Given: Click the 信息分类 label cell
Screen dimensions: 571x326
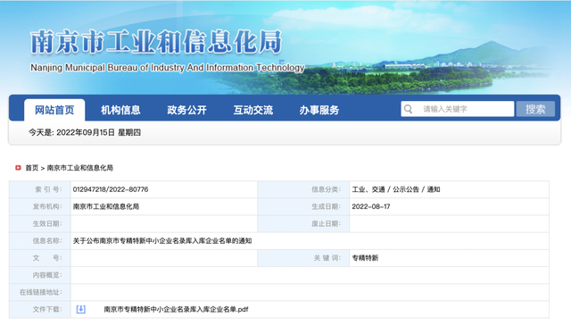Looking at the screenshot, I should click(303, 189).
